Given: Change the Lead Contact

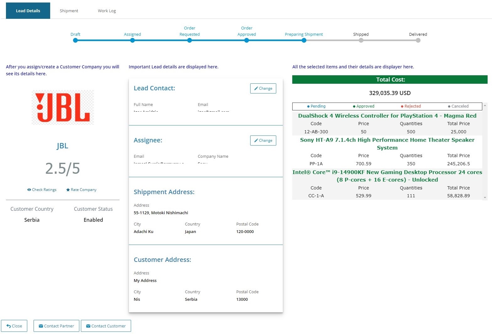Looking at the screenshot, I should coord(263,88).
